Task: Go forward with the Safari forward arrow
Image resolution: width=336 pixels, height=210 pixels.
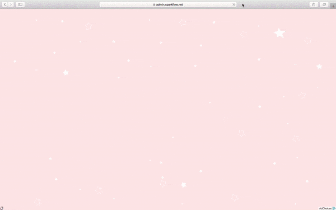Action: [11, 4]
